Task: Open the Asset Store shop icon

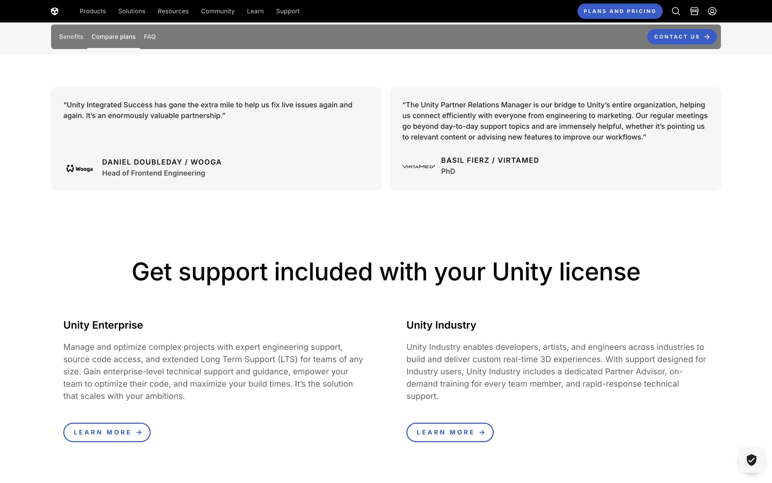Action: pos(694,11)
